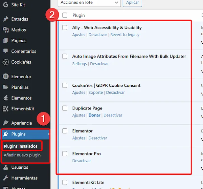The image size is (203, 189).
Task: Click the Elementor Pro plugin title
Action: tap(87, 154)
